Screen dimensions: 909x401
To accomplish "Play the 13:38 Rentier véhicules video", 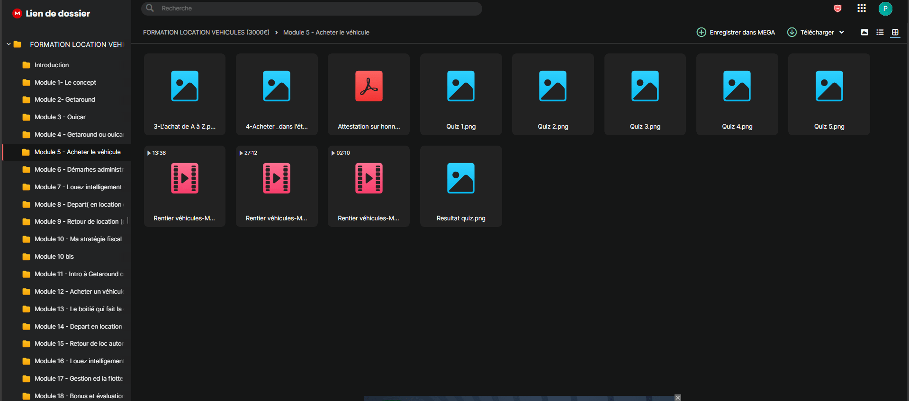I will point(185,186).
